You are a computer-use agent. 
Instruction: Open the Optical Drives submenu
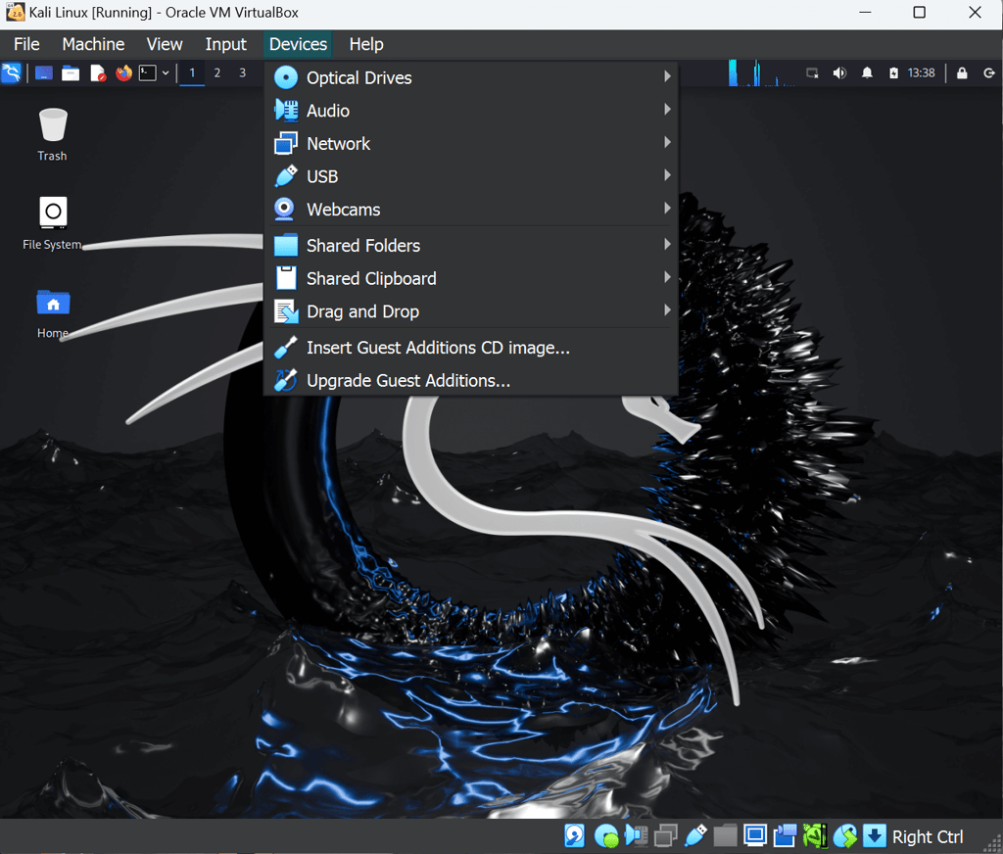(x=471, y=77)
